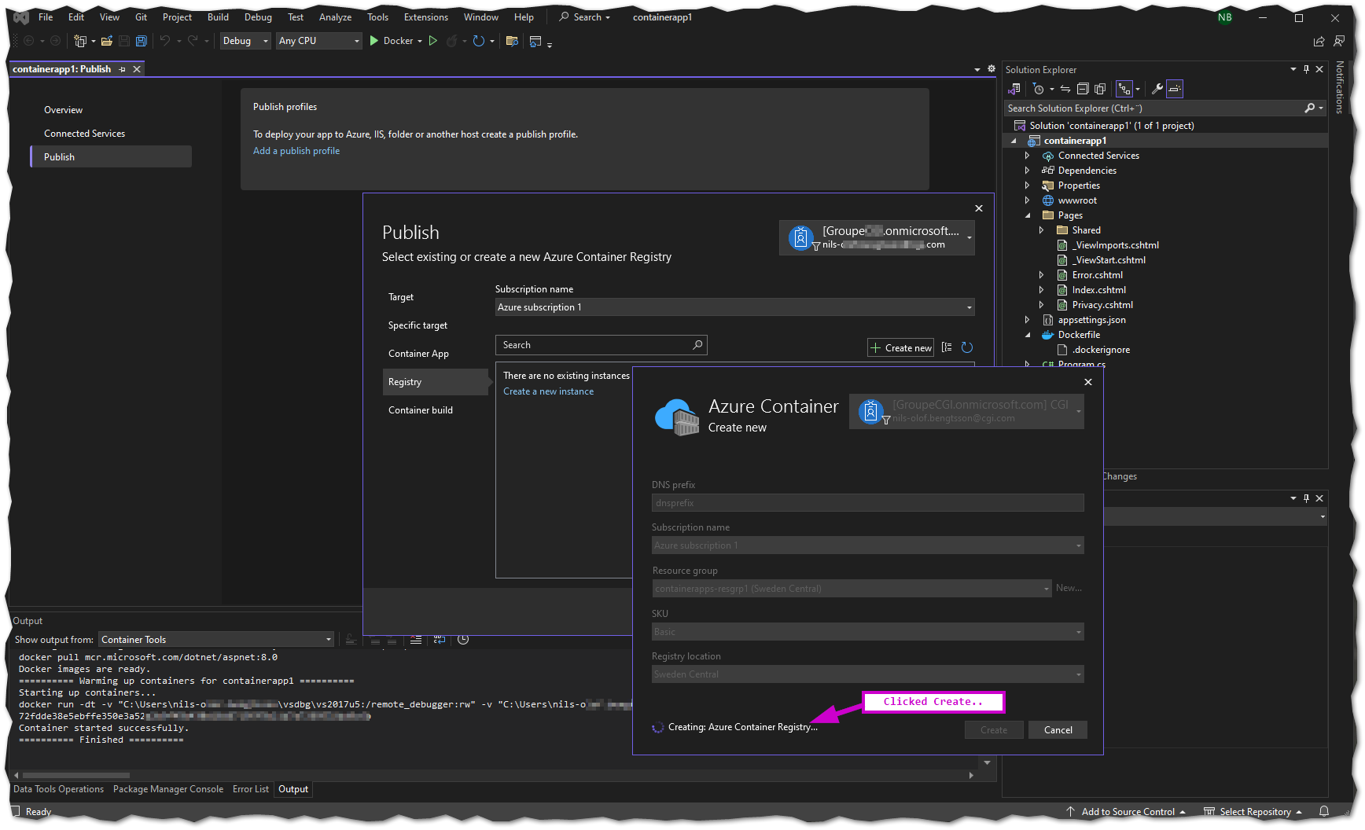Toggle auto-hide pin on Solution Explorer
Viewport: 1365px width, 830px height.
1306,69
